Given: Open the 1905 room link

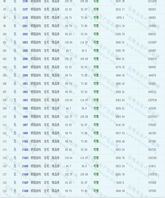Looking at the screenshot, I should pyautogui.click(x=25, y=108).
